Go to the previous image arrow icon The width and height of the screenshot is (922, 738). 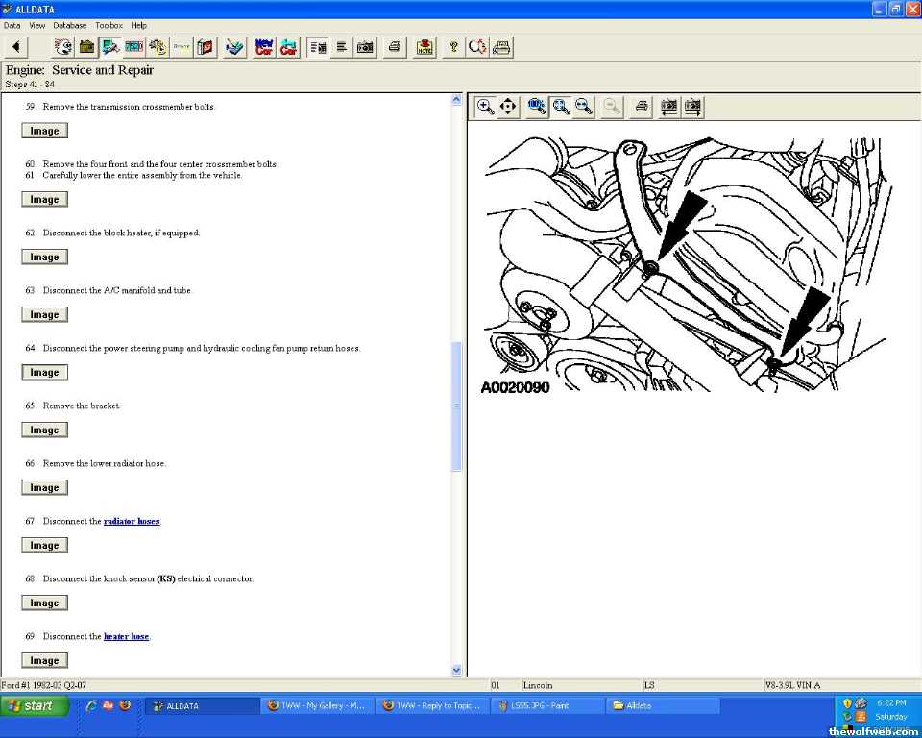669,107
